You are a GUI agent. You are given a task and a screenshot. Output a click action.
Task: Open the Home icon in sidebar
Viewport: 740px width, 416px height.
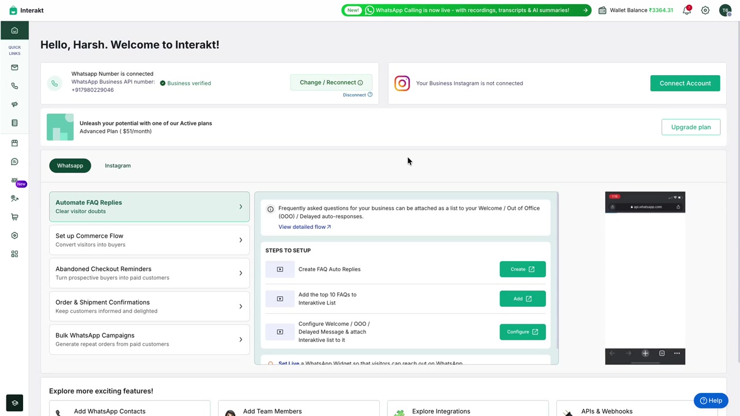pyautogui.click(x=14, y=31)
